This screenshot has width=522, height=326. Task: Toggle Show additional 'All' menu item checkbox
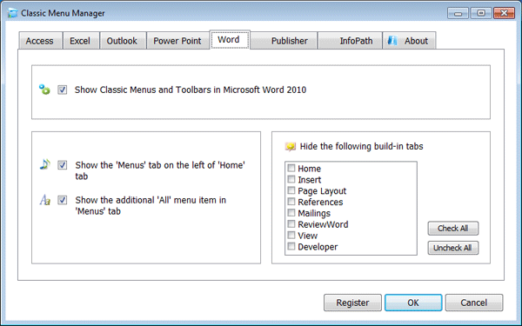[63, 200]
